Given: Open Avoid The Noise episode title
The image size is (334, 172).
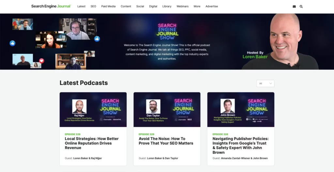Looking at the screenshot, I should pyautogui.click(x=166, y=141).
